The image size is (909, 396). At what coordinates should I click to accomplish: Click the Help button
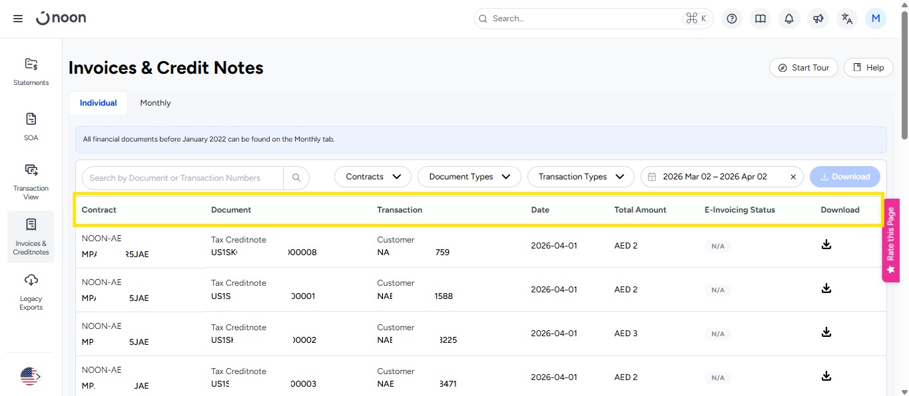[x=868, y=68]
